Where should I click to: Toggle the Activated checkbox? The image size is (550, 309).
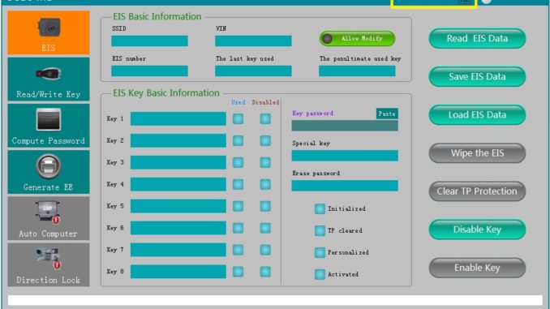pos(320,274)
